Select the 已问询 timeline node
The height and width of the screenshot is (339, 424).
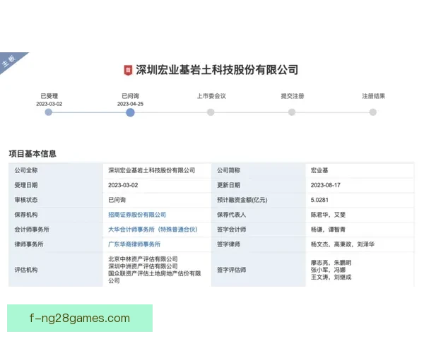click(130, 112)
